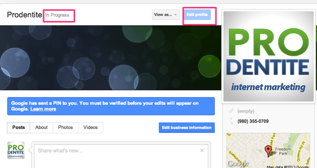Screen dimensions: 317x168
Task: Click the large Prodentite profile logo image
Action: (268, 56)
